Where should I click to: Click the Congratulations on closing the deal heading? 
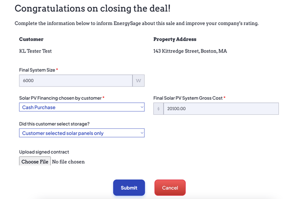pyautogui.click(x=92, y=8)
